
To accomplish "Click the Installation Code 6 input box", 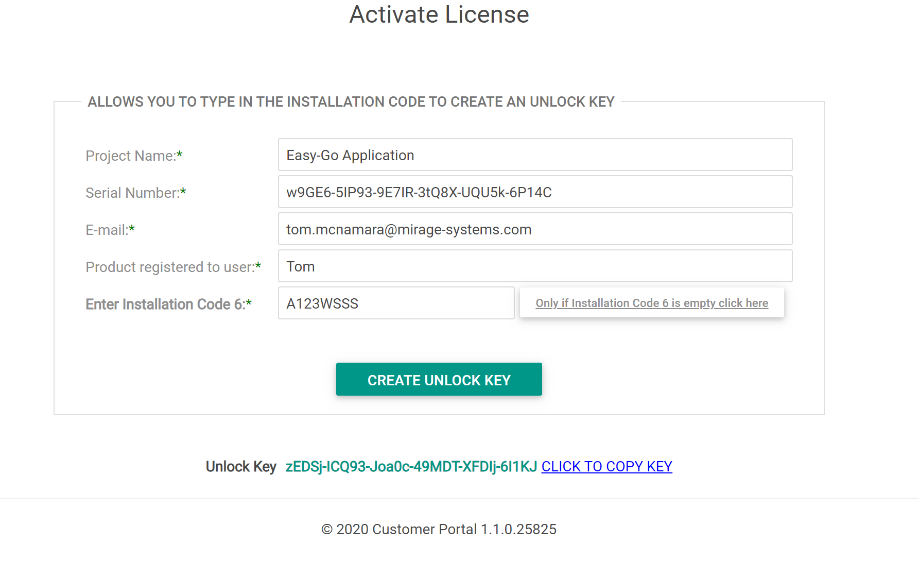I will [396, 303].
